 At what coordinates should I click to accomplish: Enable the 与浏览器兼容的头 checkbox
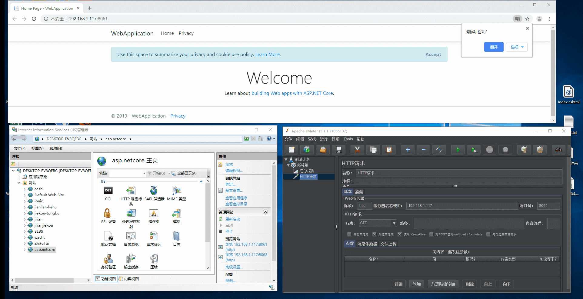(x=488, y=234)
